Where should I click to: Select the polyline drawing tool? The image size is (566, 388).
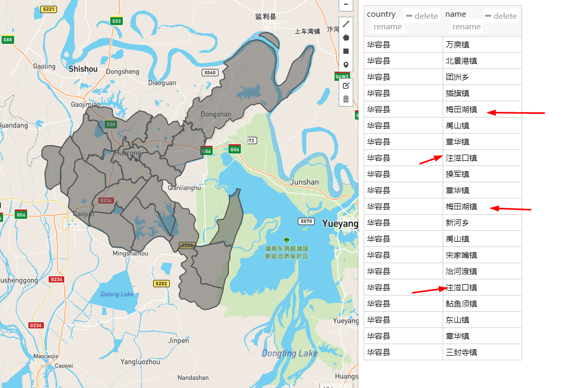[345, 23]
